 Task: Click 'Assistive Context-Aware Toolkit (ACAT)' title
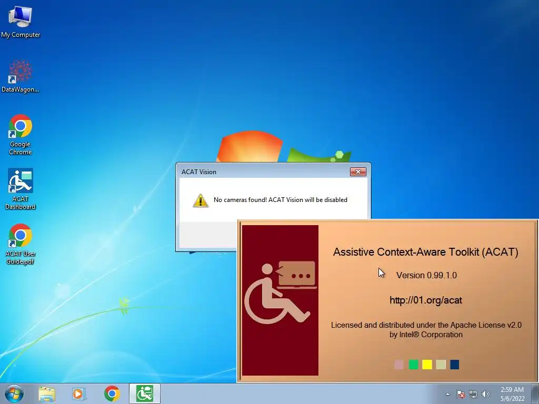425,252
